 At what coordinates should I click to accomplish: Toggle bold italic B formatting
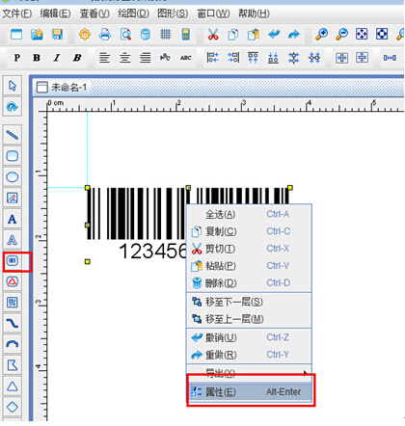coord(77,58)
